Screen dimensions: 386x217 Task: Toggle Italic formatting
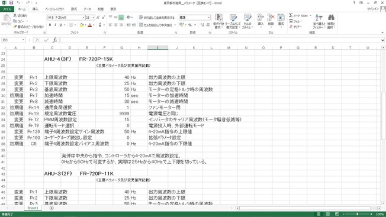[x=55, y=25]
